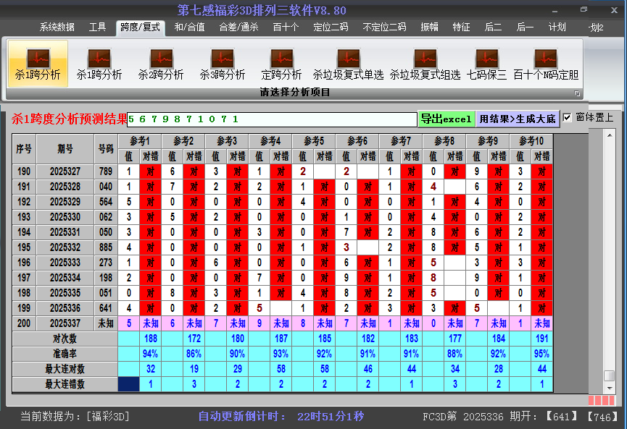627x429 pixels.
Task: Click the scrollbar down arrow
Action: (x=610, y=387)
